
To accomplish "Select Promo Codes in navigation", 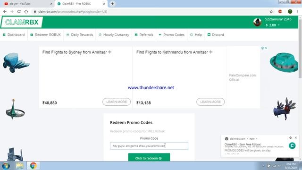I will click(171, 34).
